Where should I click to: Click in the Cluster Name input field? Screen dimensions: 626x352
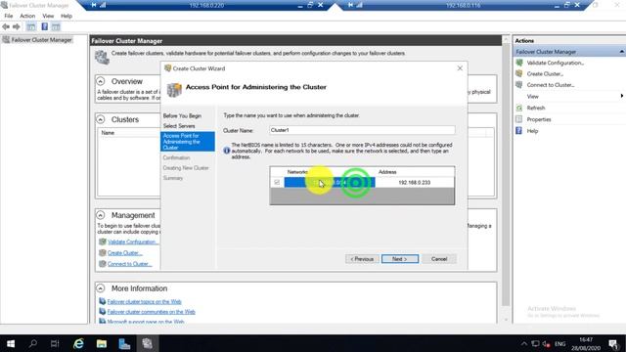(362, 130)
